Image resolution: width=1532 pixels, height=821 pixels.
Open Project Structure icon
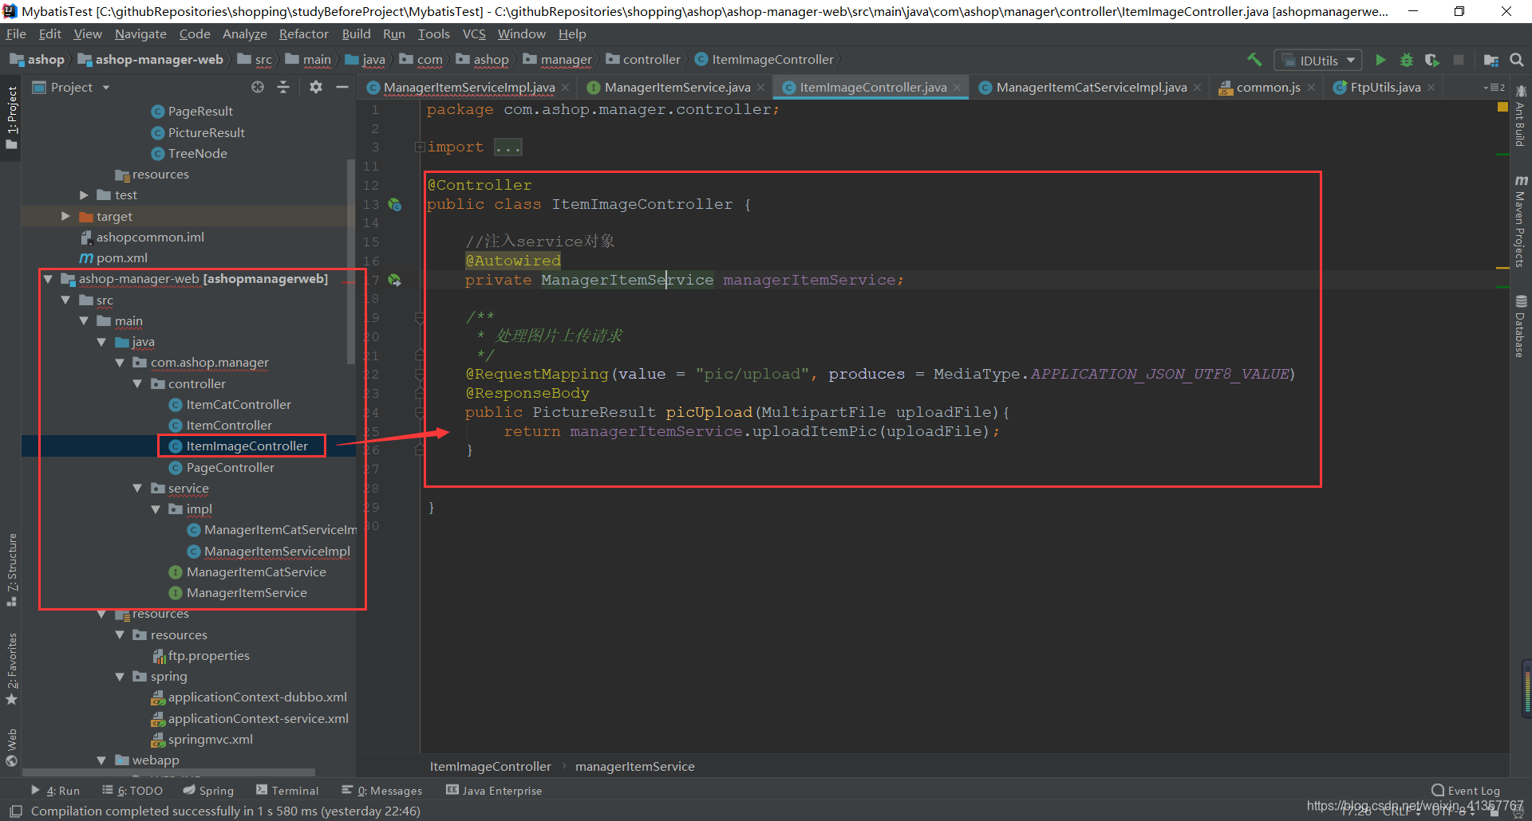coord(1491,60)
